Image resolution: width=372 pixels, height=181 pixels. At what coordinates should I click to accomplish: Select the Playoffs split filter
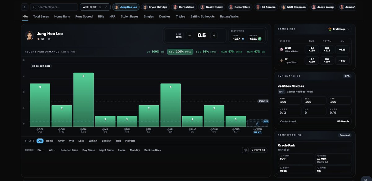(130, 141)
